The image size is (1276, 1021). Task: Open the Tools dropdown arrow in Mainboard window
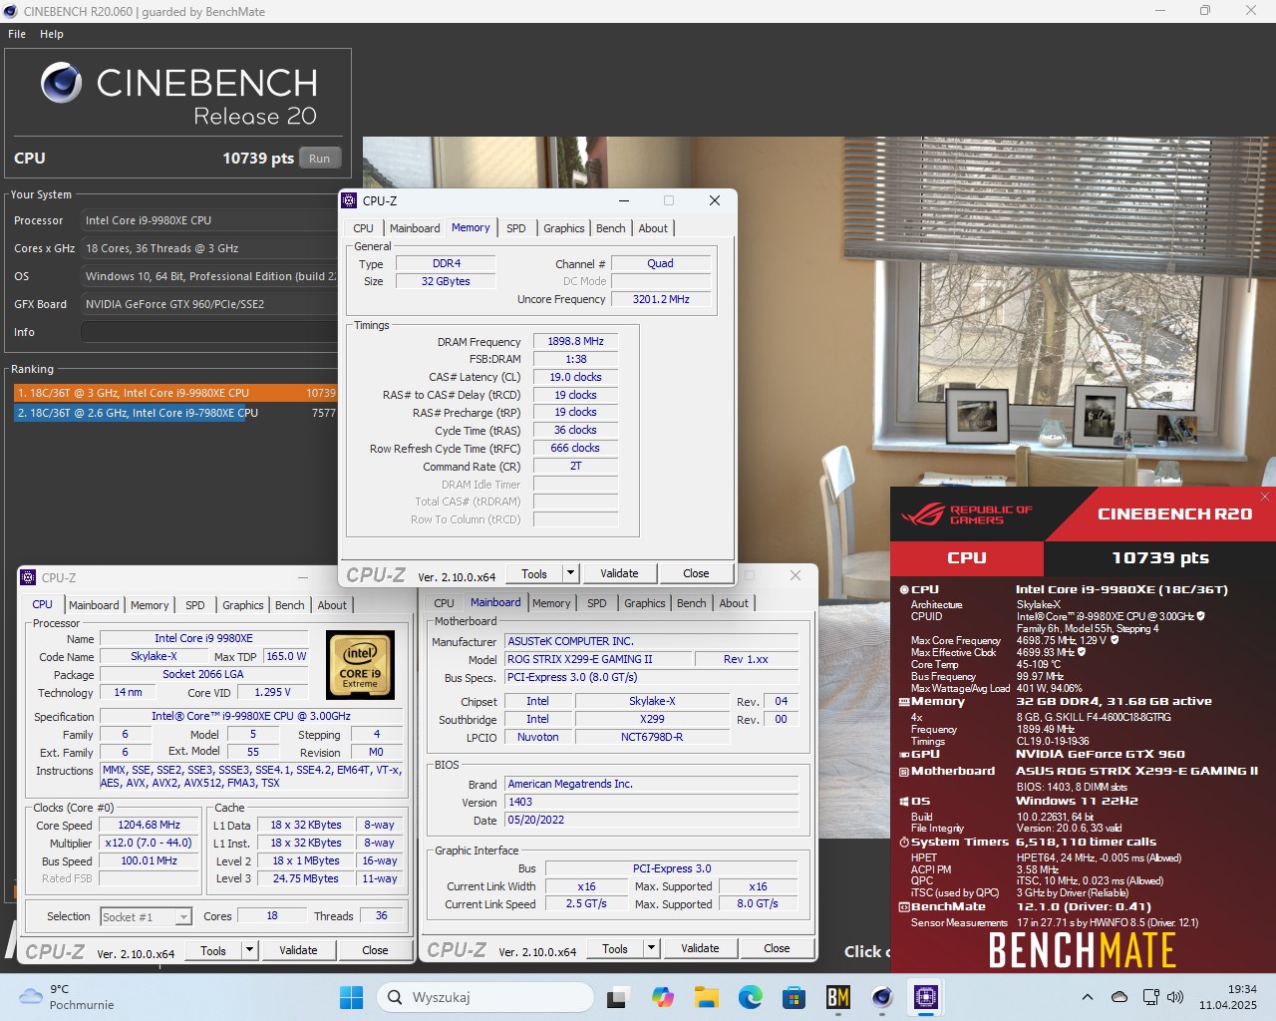(x=651, y=948)
